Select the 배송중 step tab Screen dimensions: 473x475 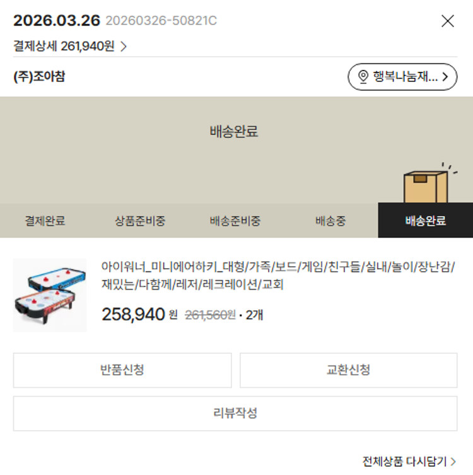[x=330, y=221]
